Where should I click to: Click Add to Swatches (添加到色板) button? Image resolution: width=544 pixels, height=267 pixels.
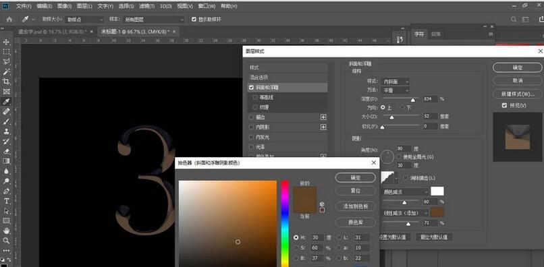click(x=355, y=206)
